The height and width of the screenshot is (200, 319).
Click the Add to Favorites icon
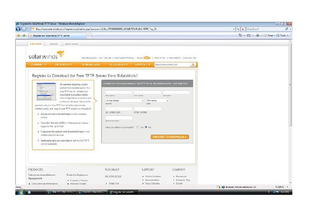(24, 36)
